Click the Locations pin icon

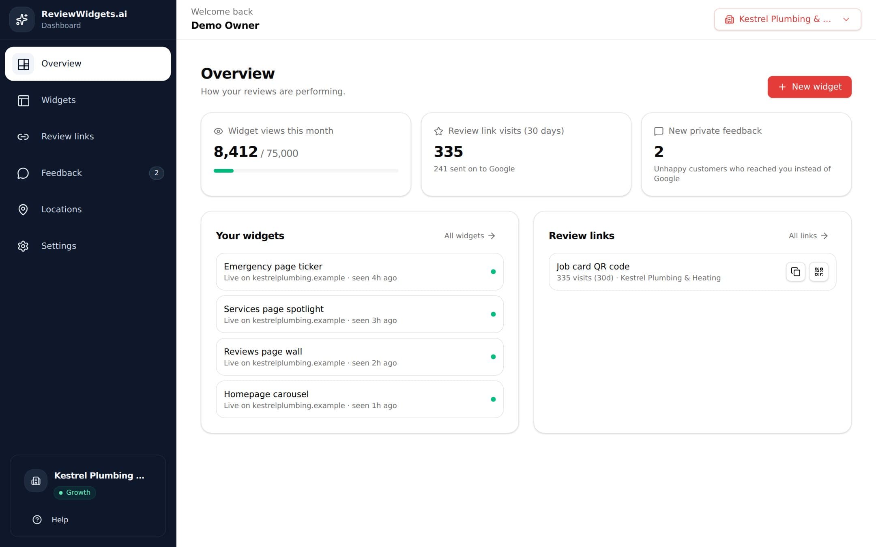tap(23, 209)
